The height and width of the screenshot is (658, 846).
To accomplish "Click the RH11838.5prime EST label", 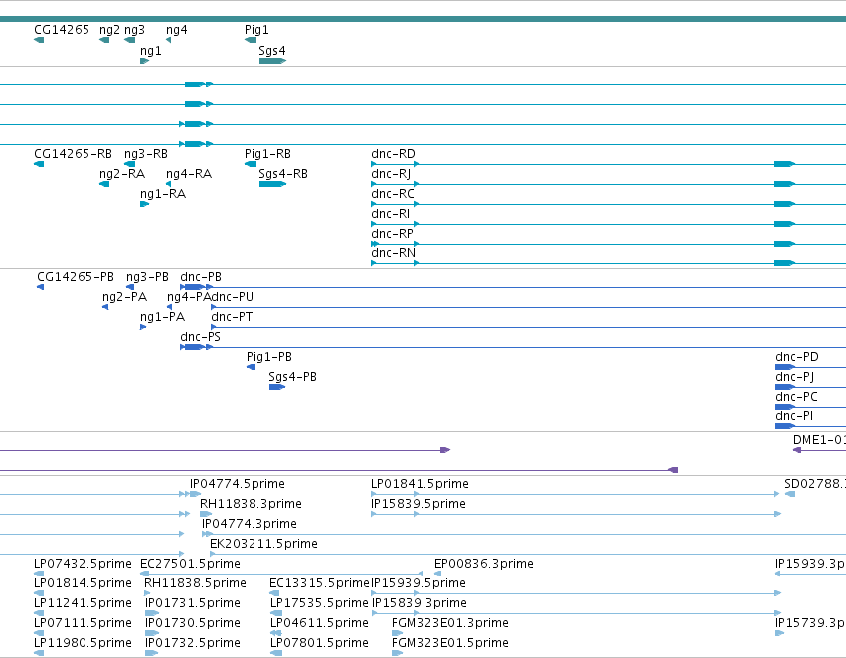I will pyautogui.click(x=195, y=583).
